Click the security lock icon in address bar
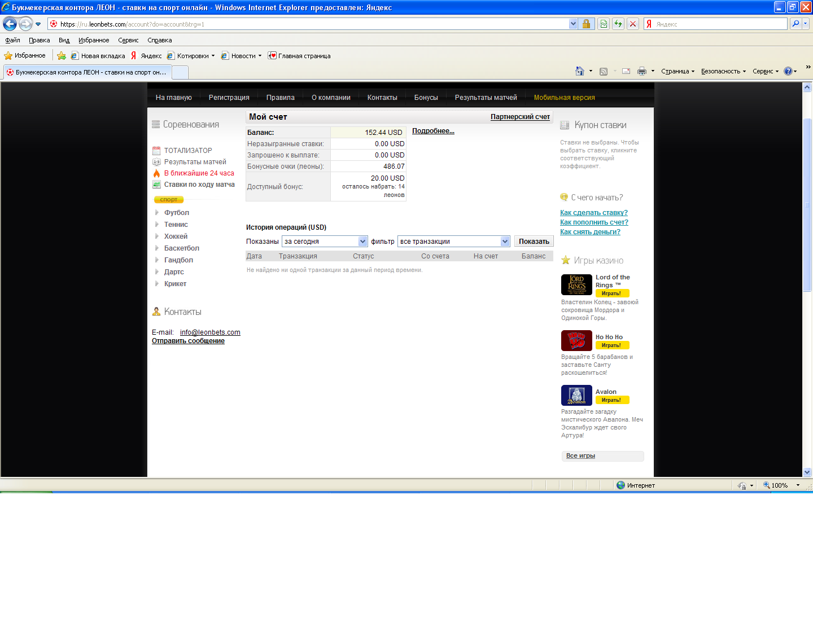The height and width of the screenshot is (640, 813). tap(586, 24)
